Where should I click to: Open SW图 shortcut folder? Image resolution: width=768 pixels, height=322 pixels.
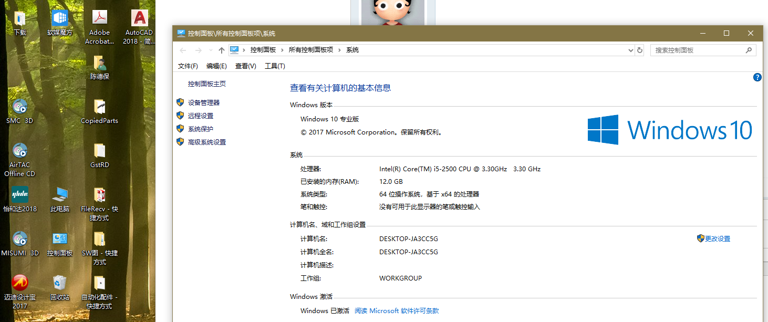[100, 239]
